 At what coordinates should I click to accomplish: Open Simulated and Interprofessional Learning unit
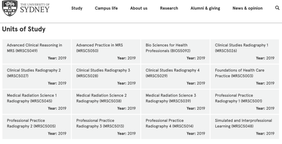click(245, 127)
